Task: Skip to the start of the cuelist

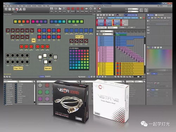Action: (98, 15)
